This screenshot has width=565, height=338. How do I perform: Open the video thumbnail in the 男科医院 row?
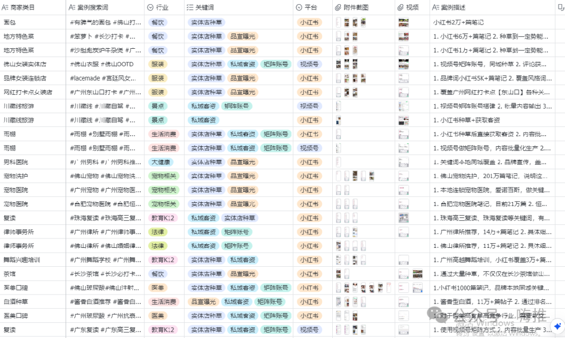[x=403, y=162]
